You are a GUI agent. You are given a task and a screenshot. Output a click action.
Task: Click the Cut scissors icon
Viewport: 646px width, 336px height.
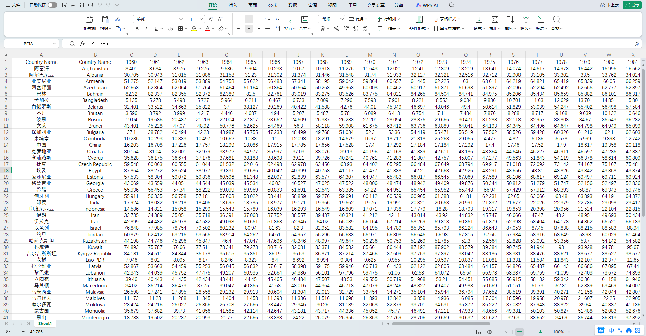(118, 19)
